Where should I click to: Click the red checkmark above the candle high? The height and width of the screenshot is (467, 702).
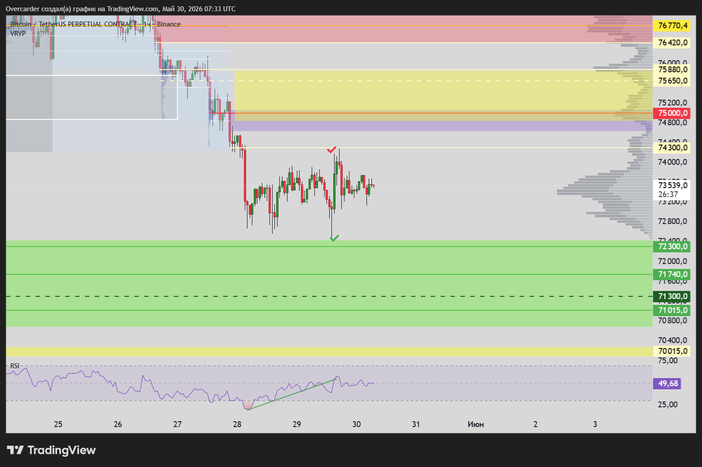click(332, 150)
